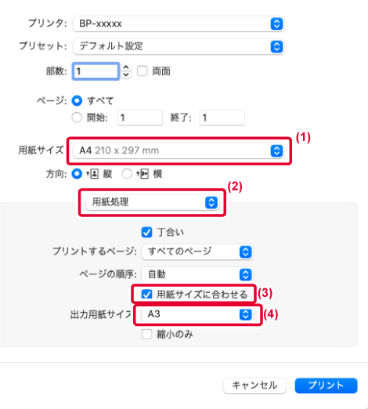Viewport: 368px width, 409px height.
Task: Click the down arrow of the 部数 stepper
Action: [126, 74]
